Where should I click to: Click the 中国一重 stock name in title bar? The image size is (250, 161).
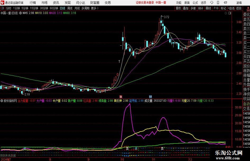(x=161, y=3)
